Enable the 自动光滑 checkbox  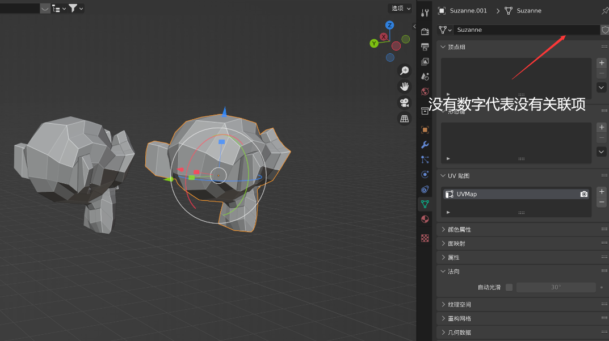(x=509, y=288)
